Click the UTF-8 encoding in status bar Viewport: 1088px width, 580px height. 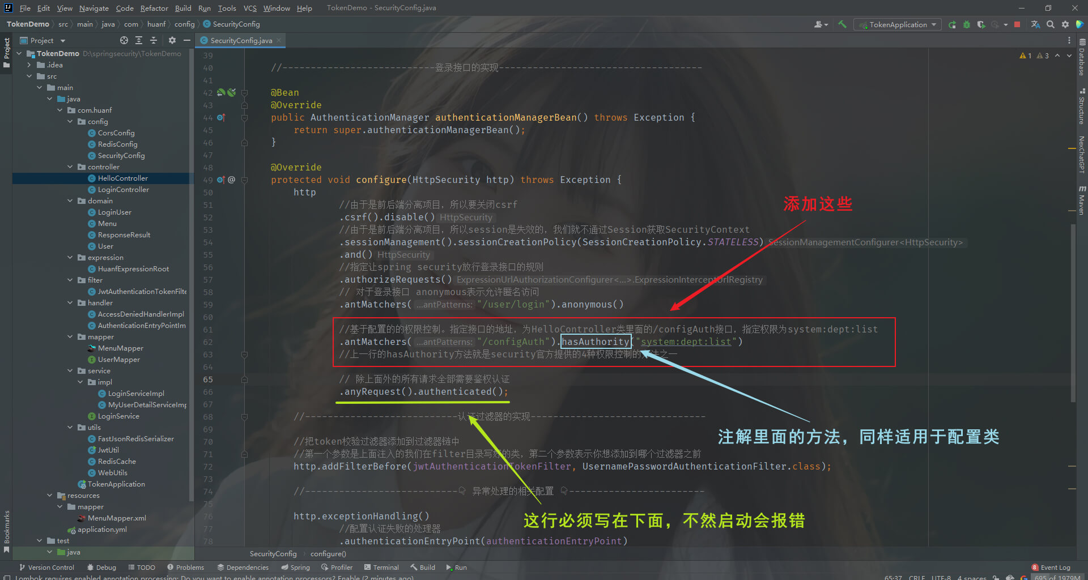941,577
